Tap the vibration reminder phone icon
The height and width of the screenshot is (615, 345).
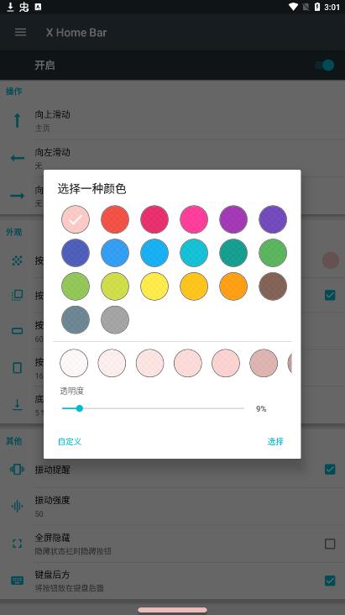pyautogui.click(x=18, y=469)
